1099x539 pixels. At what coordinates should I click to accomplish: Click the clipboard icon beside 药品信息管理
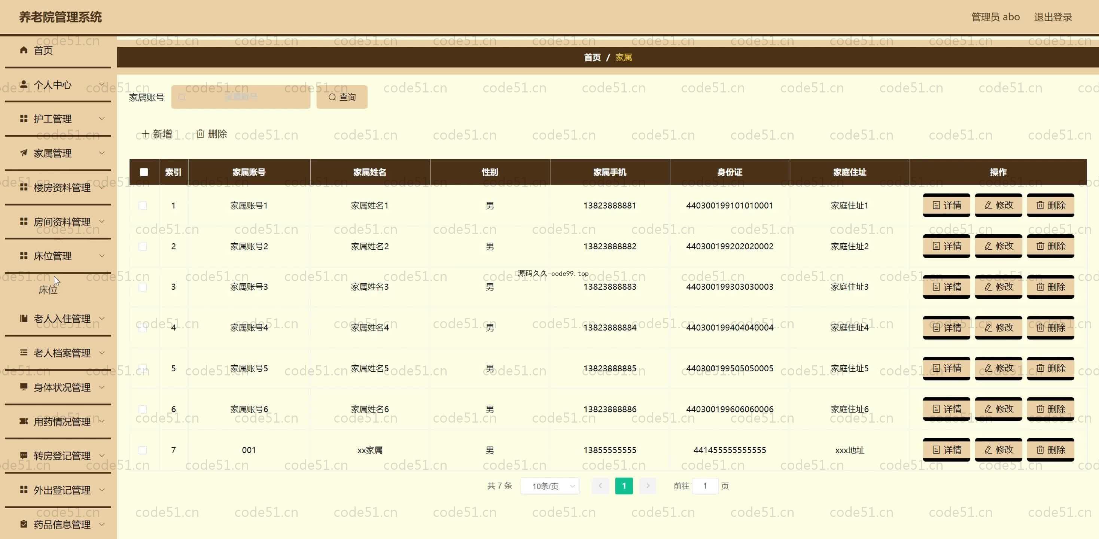pyautogui.click(x=24, y=524)
